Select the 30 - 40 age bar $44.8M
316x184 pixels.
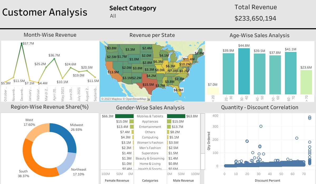click(244, 71)
